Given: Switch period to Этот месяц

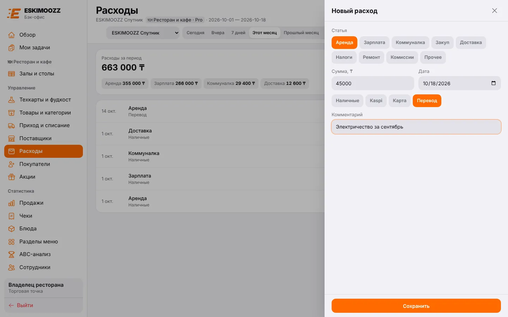Looking at the screenshot, I should coord(265,33).
